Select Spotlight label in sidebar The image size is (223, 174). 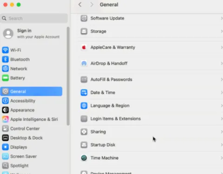20,166
